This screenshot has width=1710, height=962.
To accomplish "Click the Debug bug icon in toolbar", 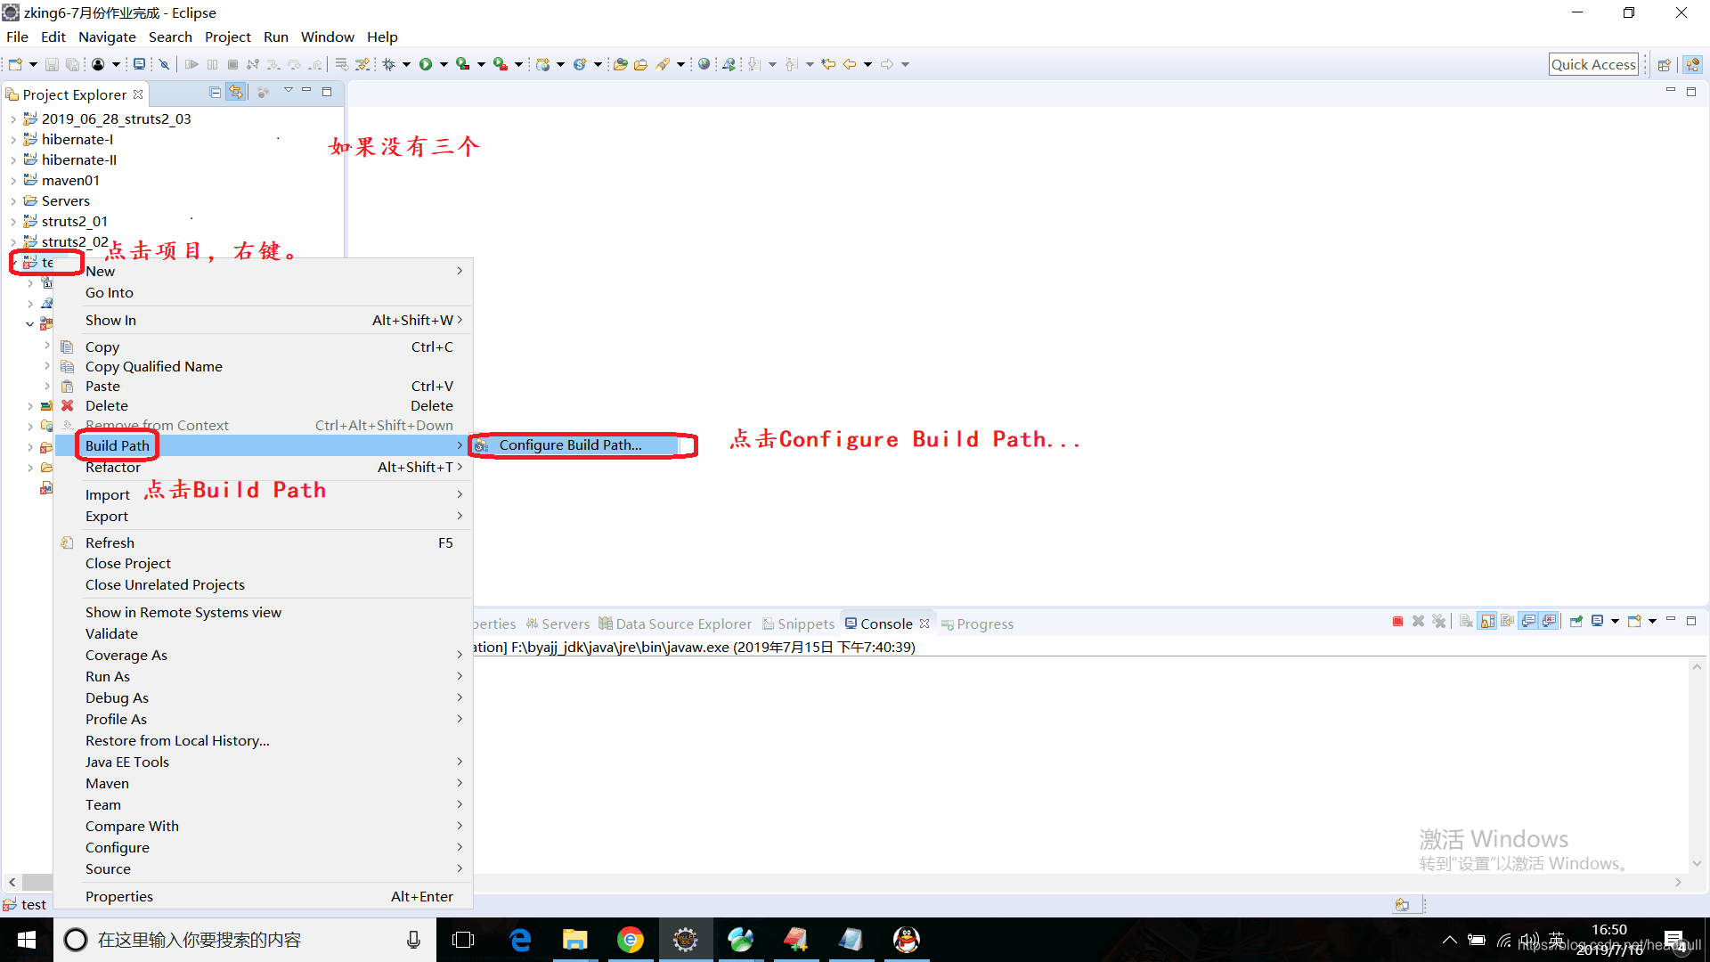I will (x=389, y=64).
